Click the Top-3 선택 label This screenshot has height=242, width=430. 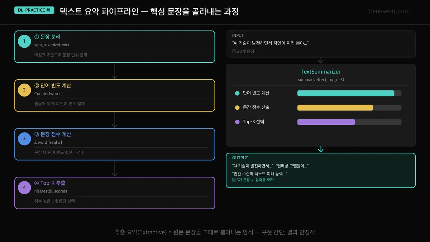coord(253,122)
